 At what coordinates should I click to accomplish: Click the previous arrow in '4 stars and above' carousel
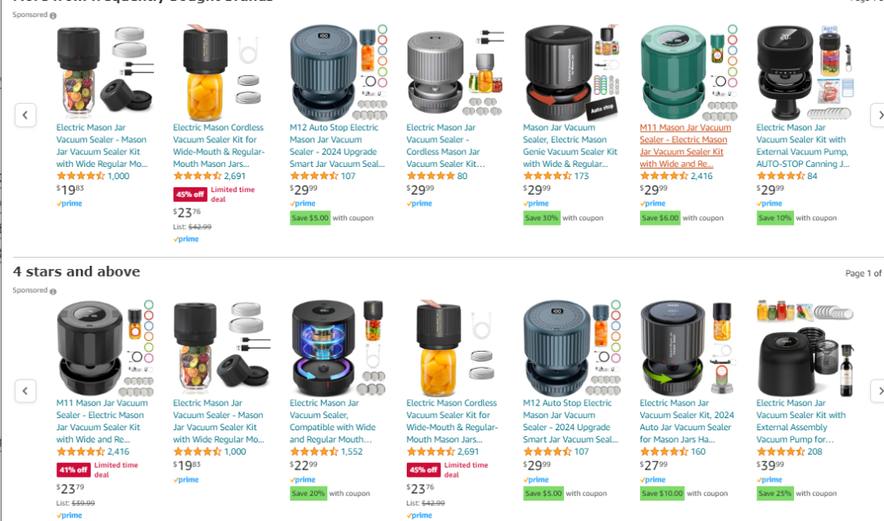(x=25, y=390)
